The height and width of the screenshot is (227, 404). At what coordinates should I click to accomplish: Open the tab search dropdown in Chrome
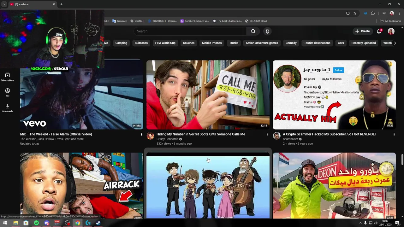(4, 4)
